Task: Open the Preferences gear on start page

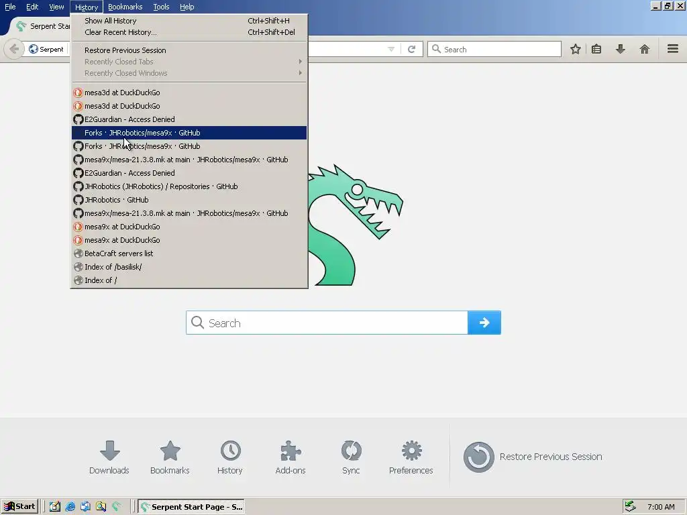Action: click(x=411, y=457)
